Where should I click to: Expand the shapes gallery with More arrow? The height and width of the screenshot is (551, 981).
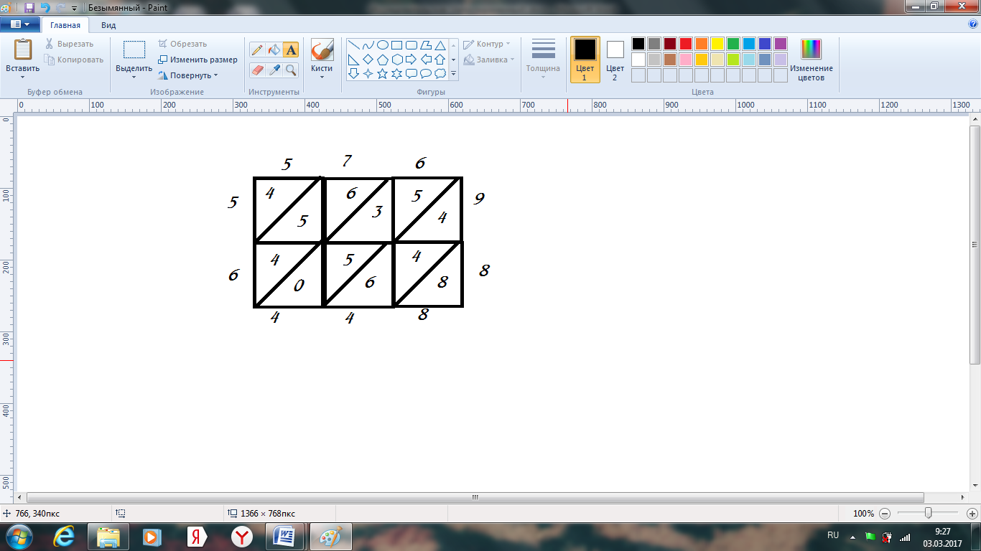[454, 73]
